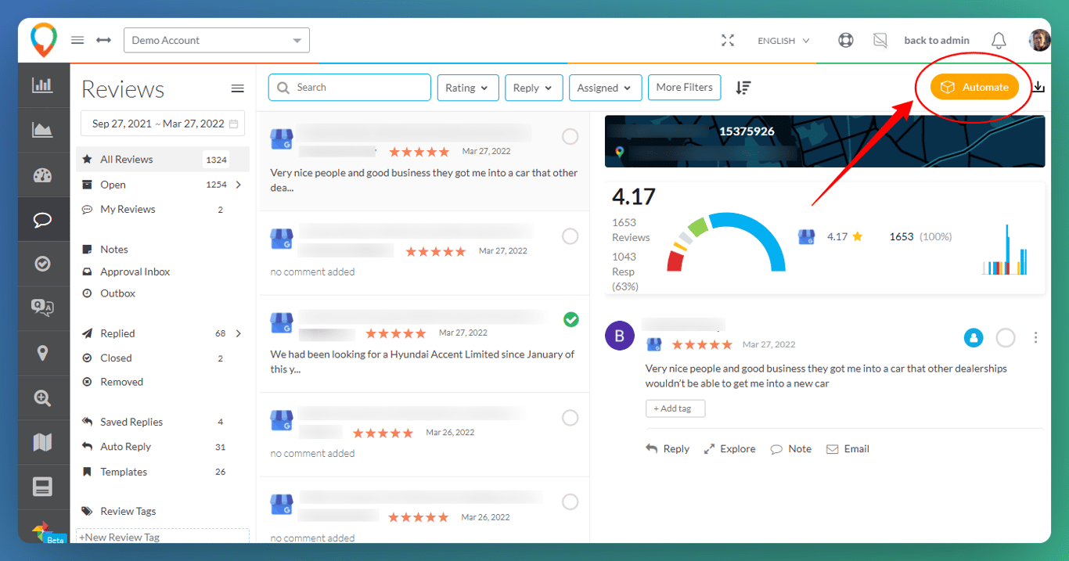Select the circle on the last Mar 26 review
The image size is (1069, 561).
click(570, 502)
